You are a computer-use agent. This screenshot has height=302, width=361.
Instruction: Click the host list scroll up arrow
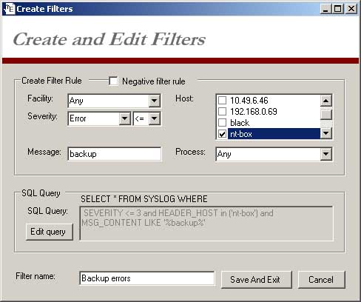(326, 101)
